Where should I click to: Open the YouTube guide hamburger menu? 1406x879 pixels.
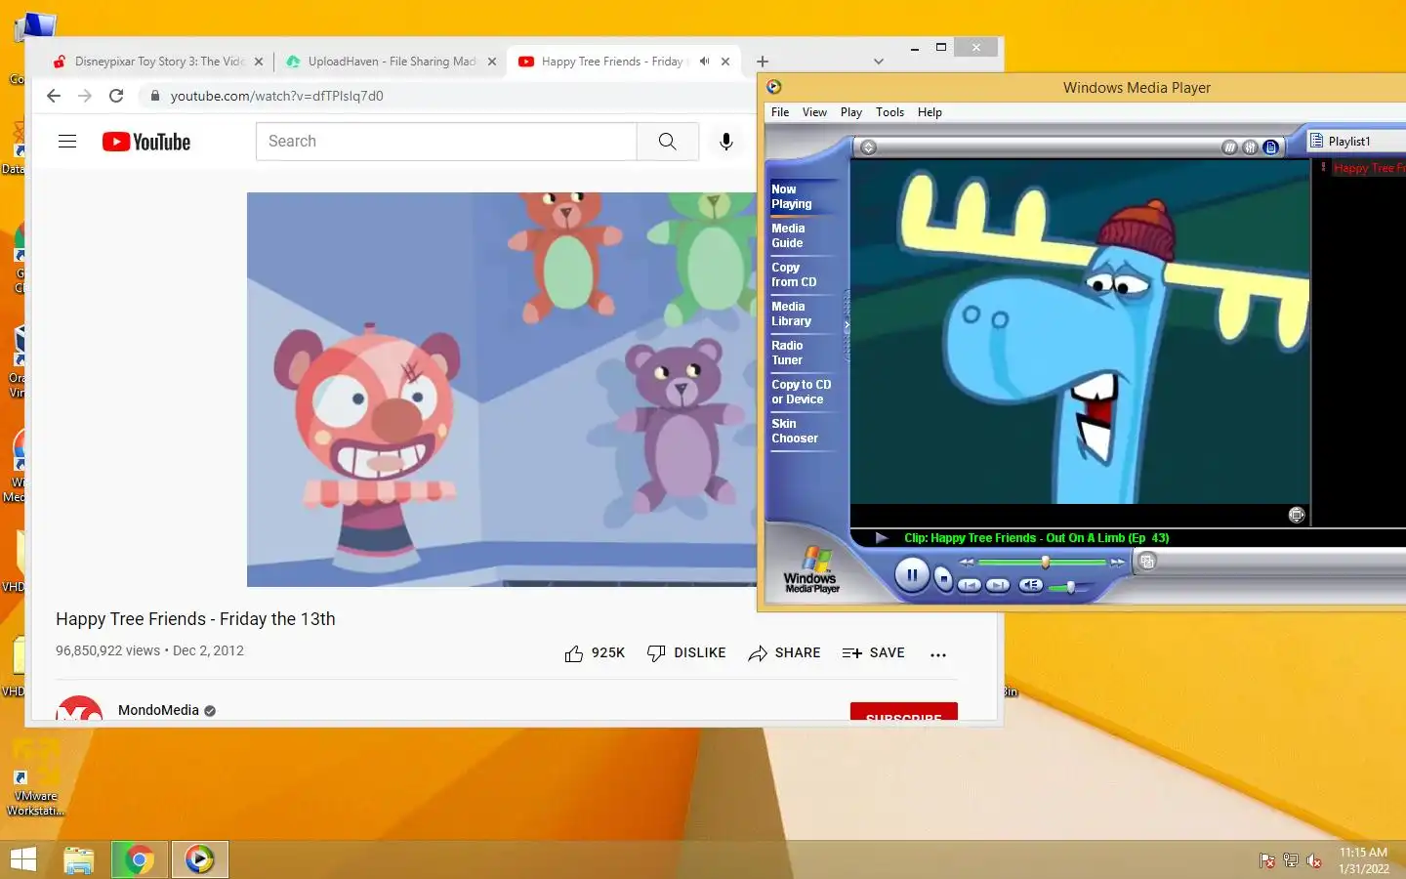click(67, 142)
